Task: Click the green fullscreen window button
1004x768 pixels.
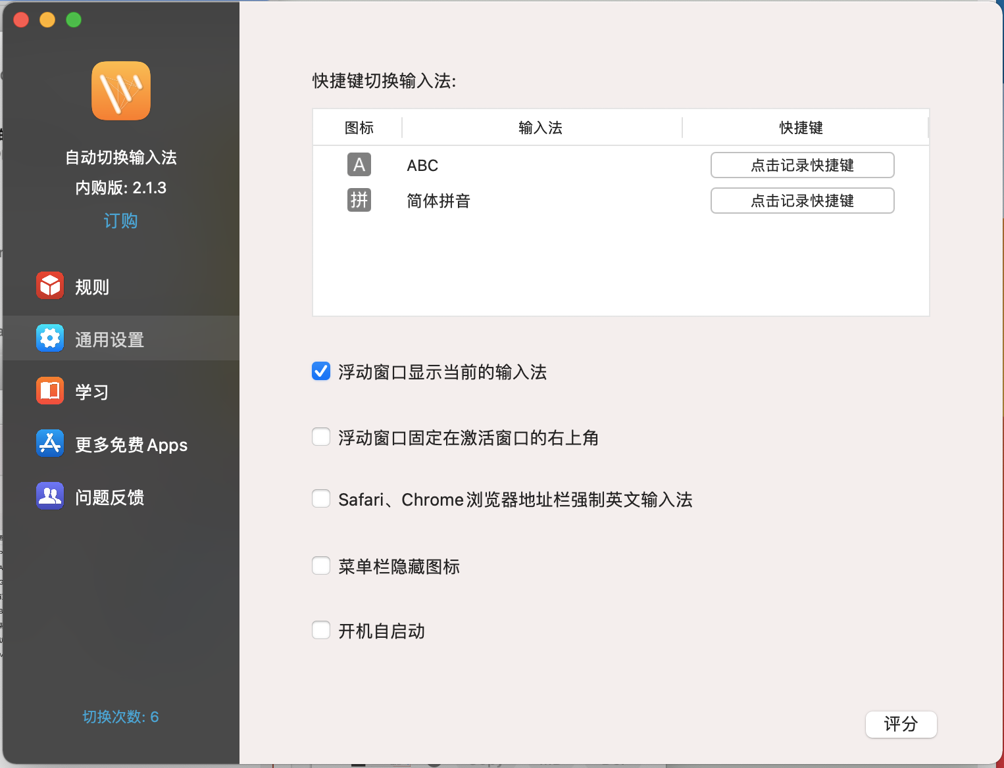Action: (x=74, y=20)
